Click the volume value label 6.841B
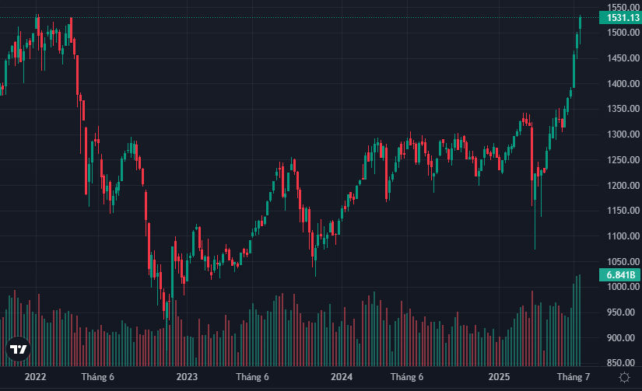 click(619, 275)
